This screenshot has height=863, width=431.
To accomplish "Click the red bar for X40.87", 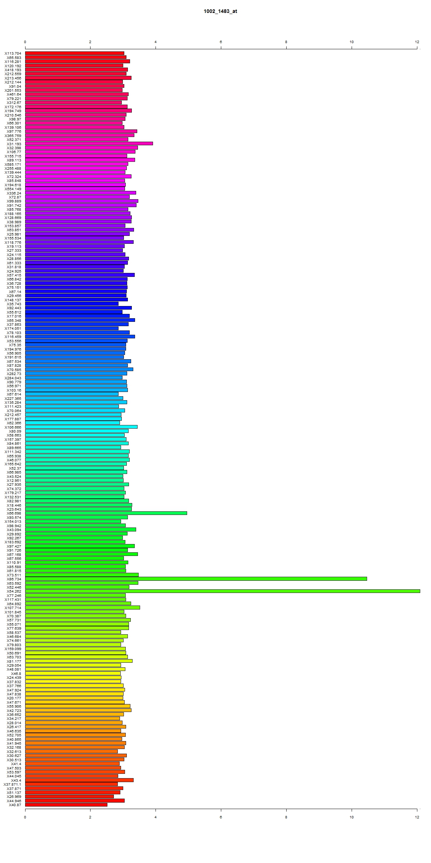I will pos(66,804).
